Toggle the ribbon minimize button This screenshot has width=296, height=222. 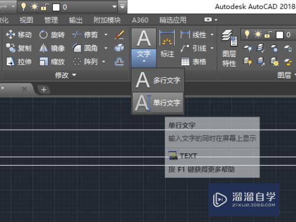click(x=208, y=20)
